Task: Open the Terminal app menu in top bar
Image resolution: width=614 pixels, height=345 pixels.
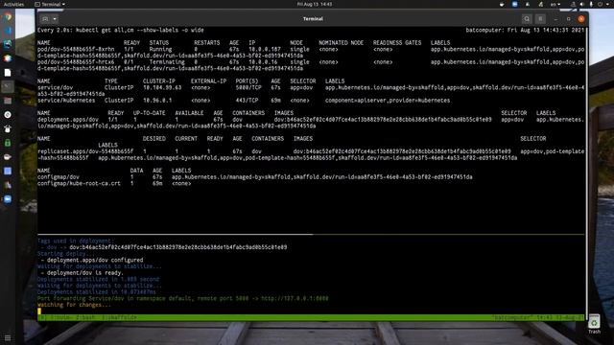Action: [50, 4]
